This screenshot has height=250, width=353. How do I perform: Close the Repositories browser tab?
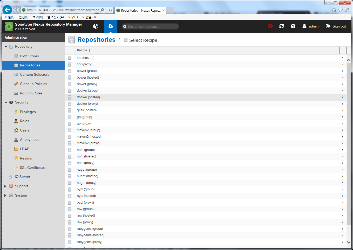(x=164, y=10)
